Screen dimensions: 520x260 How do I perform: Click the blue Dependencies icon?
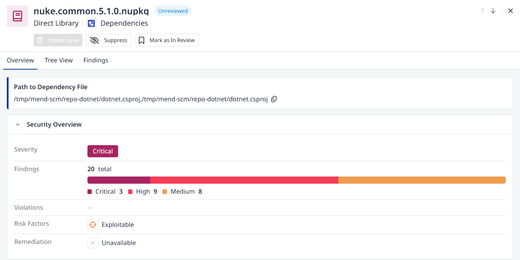[x=91, y=24]
